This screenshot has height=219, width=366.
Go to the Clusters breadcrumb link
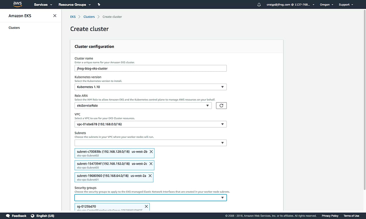(89, 17)
